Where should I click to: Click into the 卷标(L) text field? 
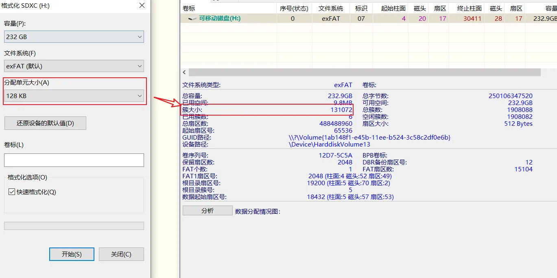click(x=74, y=160)
